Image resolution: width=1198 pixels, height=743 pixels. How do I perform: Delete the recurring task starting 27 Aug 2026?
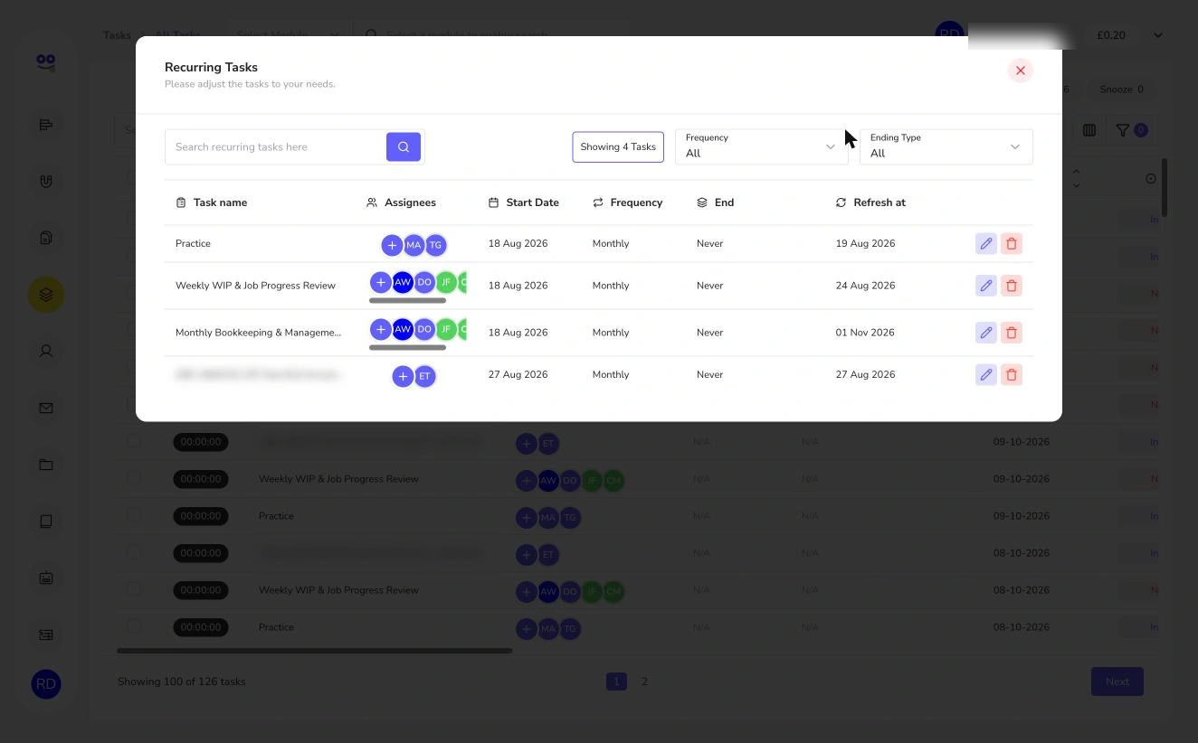point(1012,374)
